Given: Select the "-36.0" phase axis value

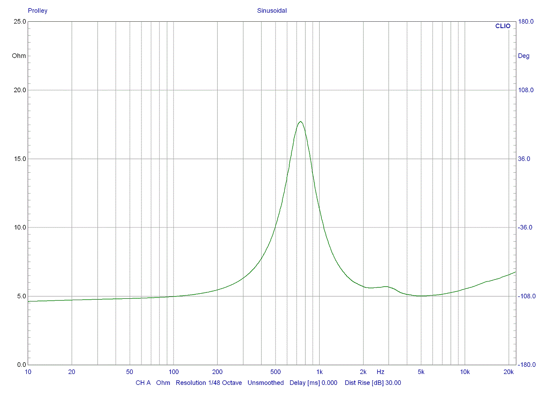Looking at the screenshot, I should [x=525, y=228].
